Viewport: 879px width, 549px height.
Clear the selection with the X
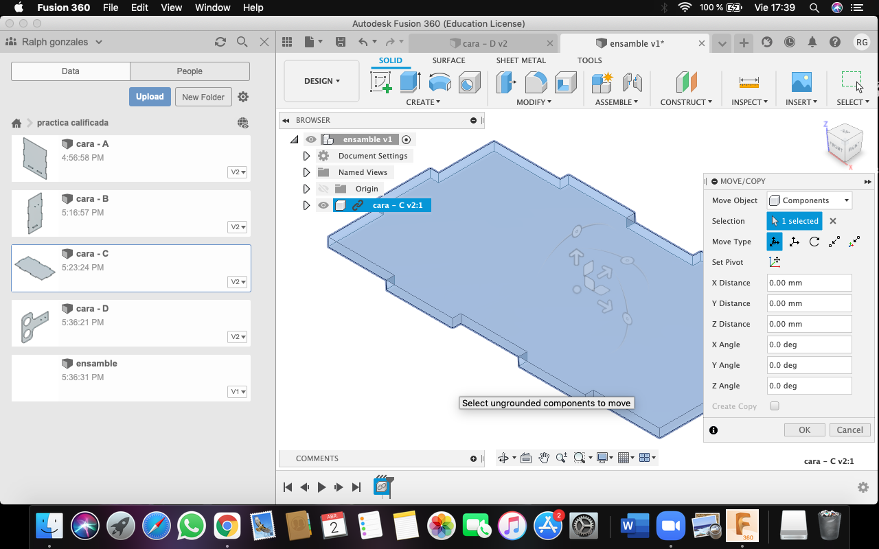(833, 221)
